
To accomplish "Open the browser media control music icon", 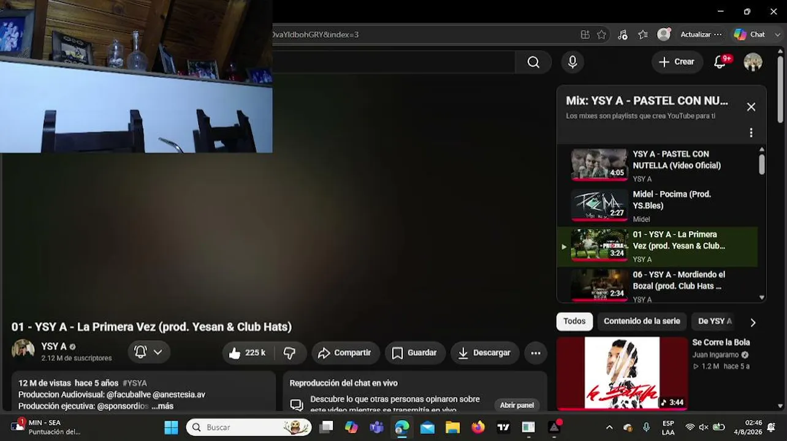I will point(623,34).
